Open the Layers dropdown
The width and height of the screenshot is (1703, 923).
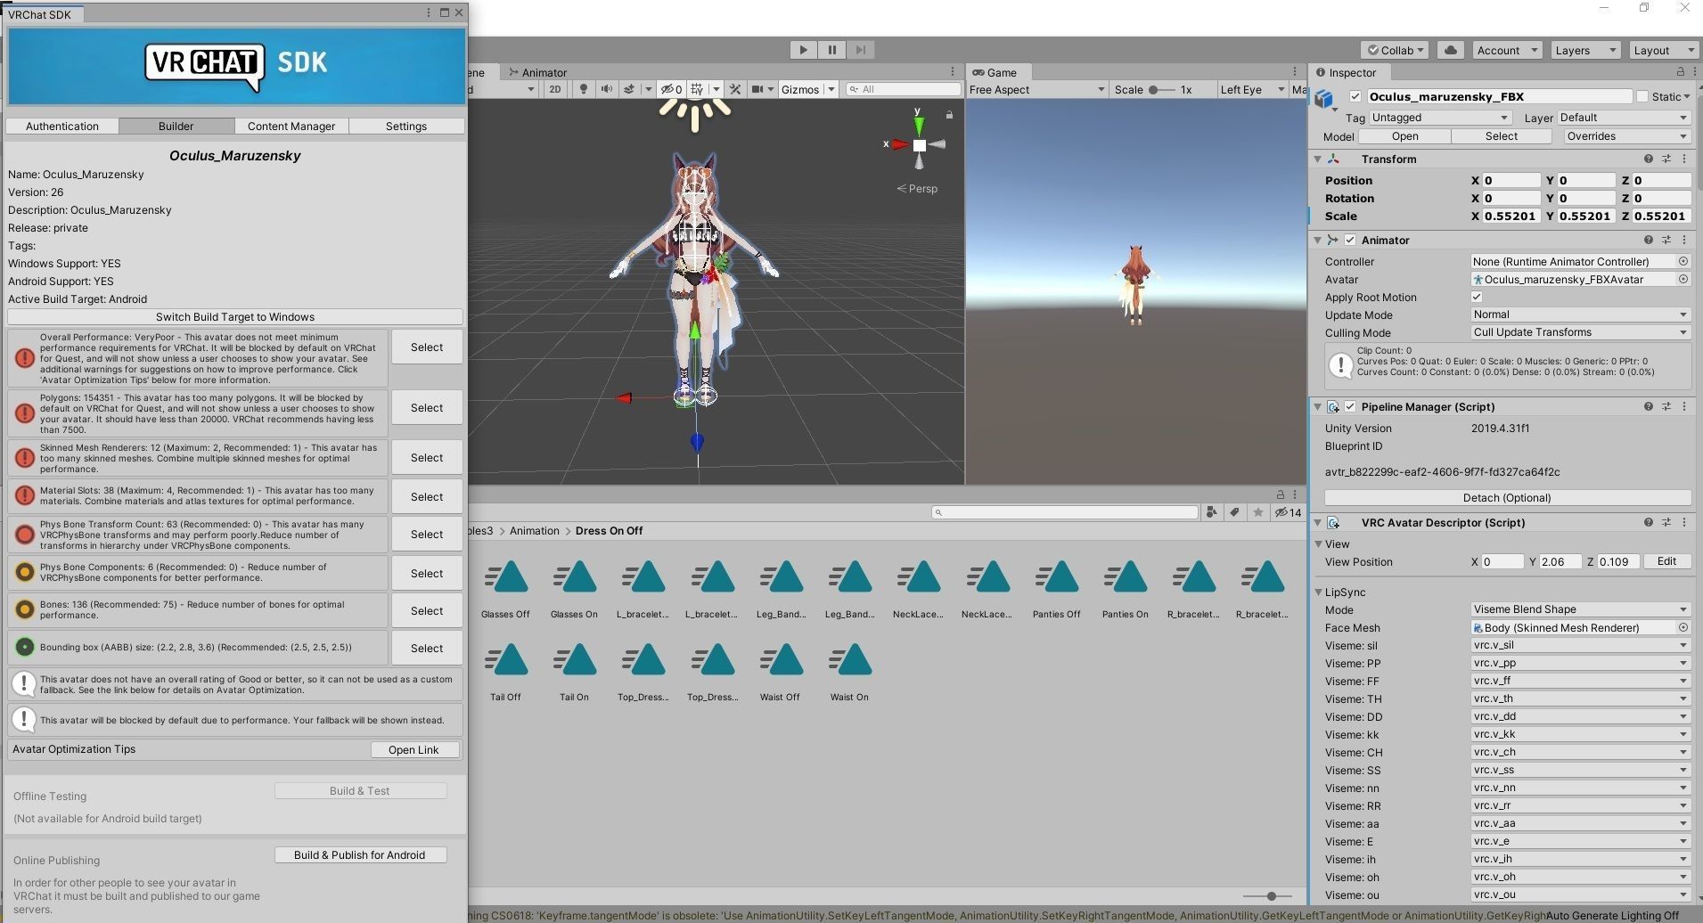pyautogui.click(x=1584, y=50)
